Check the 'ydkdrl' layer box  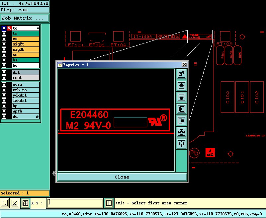point(4,95)
